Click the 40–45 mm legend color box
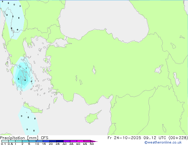188x145 pixels. 80,141
